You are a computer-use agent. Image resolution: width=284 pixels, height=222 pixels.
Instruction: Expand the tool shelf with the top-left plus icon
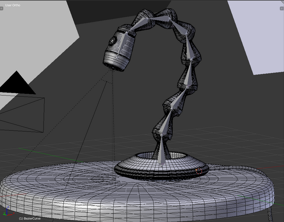coord(1,8)
